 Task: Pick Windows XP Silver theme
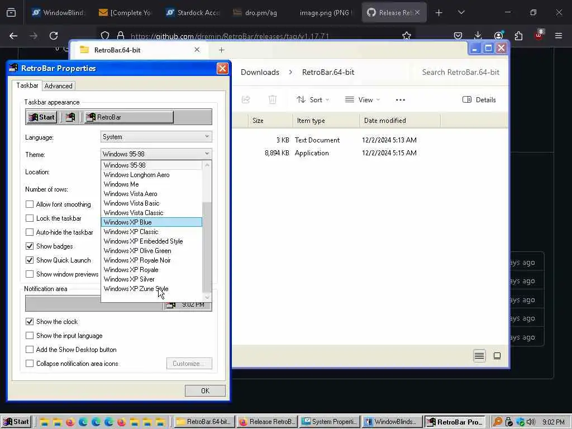151,279
